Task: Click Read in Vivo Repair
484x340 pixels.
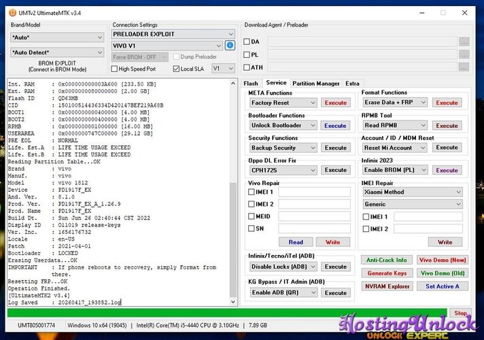Action: click(296, 242)
